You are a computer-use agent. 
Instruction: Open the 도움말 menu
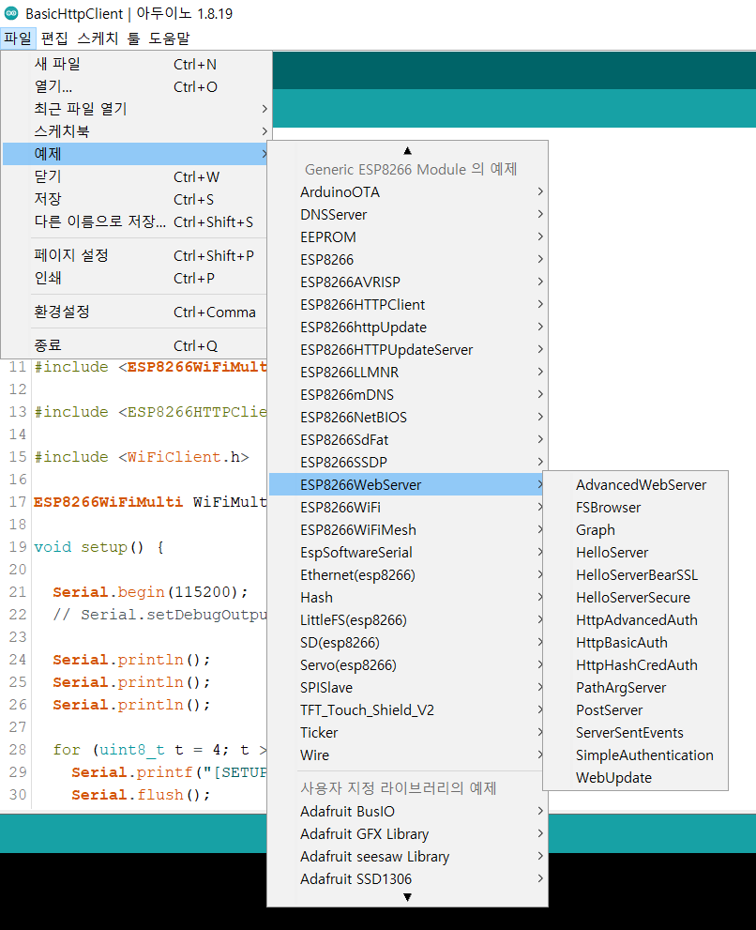[169, 38]
